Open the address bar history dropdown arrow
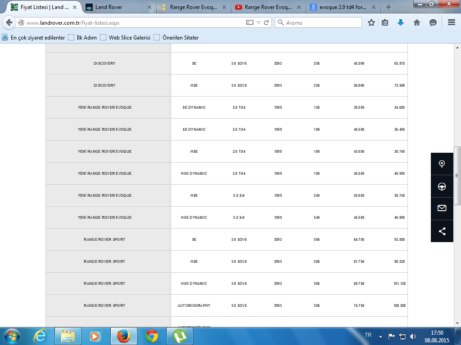 pyautogui.click(x=258, y=22)
